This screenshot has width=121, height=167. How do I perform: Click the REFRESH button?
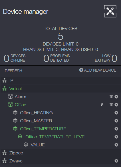coord(13,71)
